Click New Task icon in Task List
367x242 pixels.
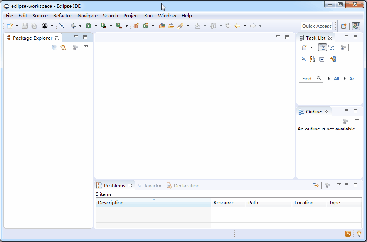pyautogui.click(x=305, y=47)
